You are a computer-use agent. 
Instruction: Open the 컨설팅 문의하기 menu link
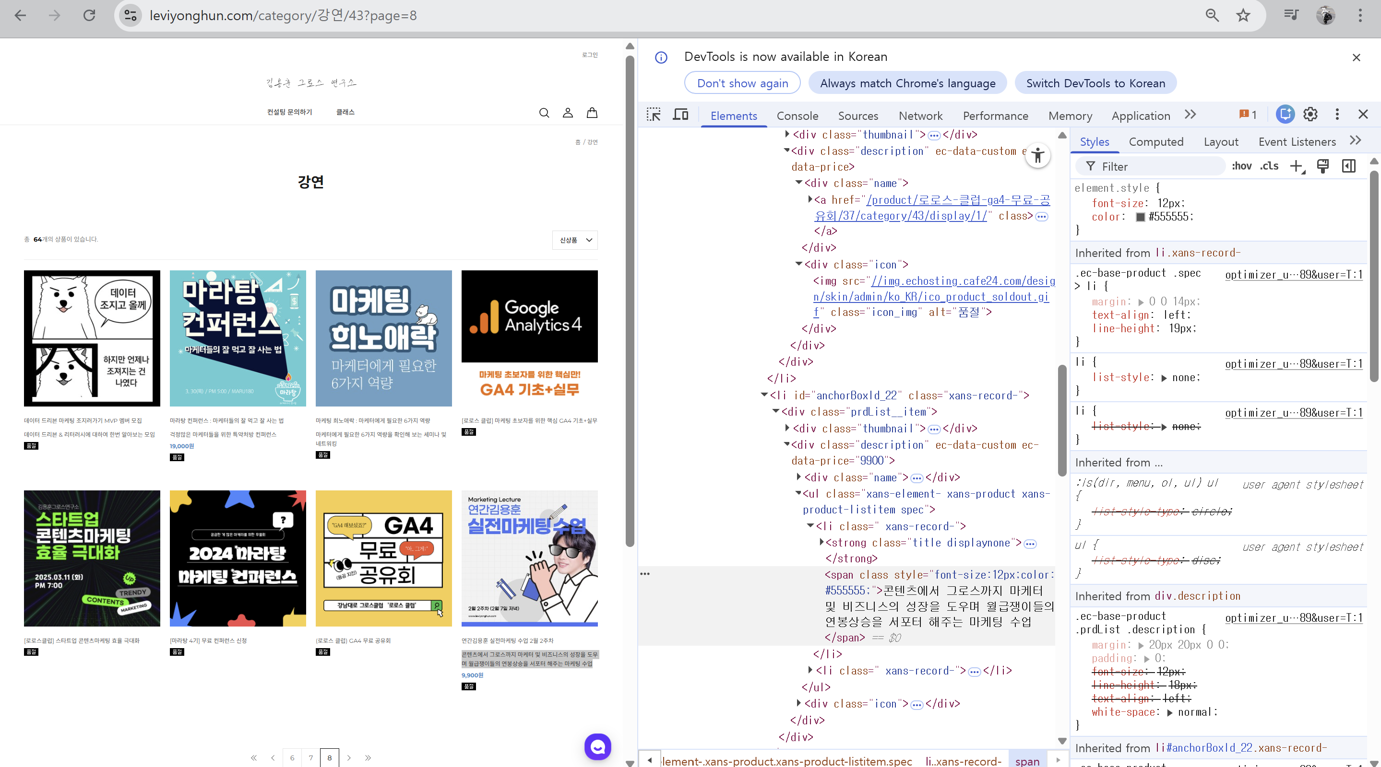[x=289, y=112]
